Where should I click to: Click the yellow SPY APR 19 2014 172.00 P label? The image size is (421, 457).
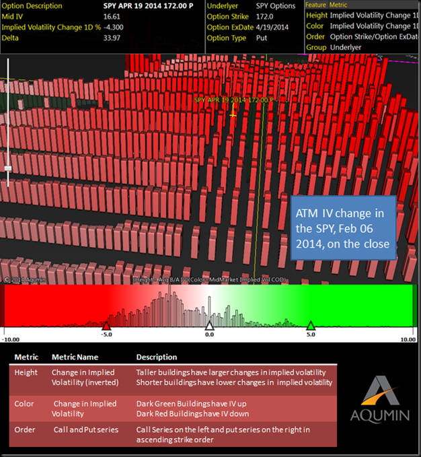click(233, 100)
